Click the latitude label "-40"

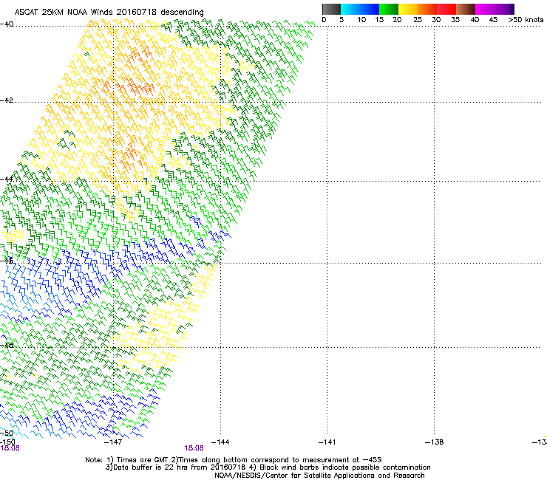tap(7, 24)
